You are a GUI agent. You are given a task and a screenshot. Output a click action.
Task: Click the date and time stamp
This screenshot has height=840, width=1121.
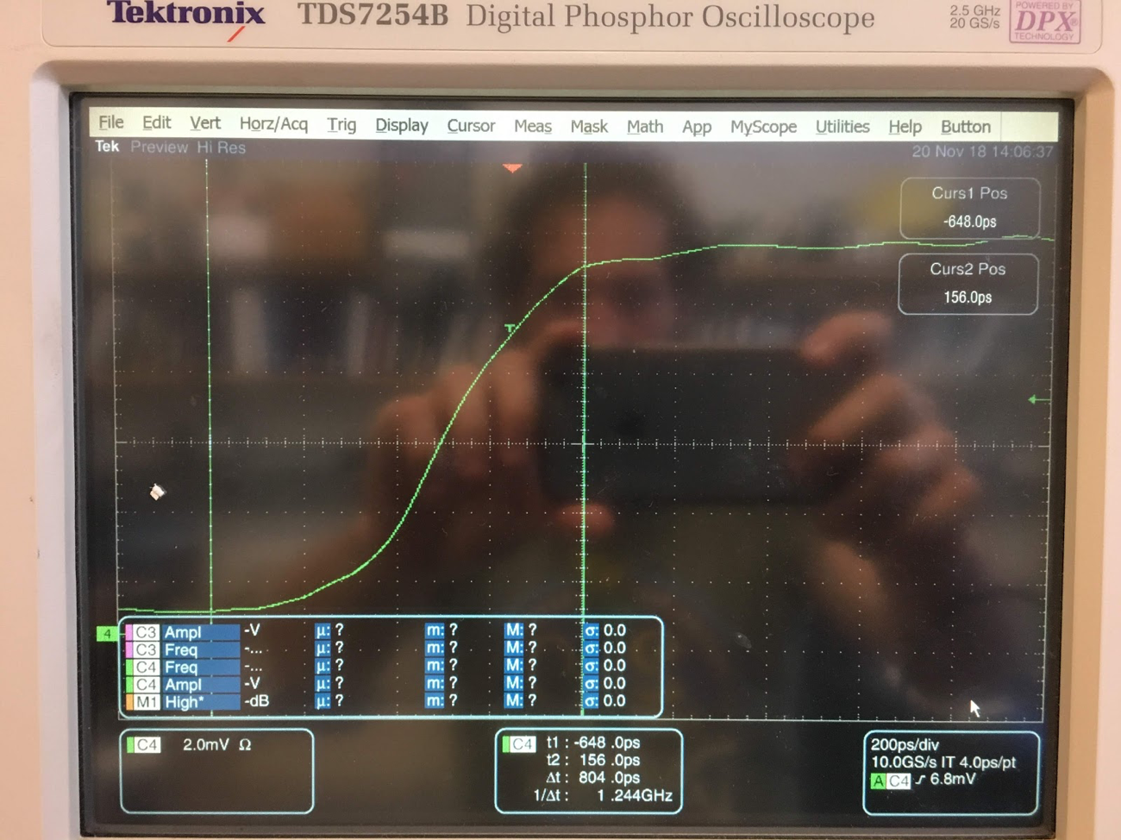point(982,152)
